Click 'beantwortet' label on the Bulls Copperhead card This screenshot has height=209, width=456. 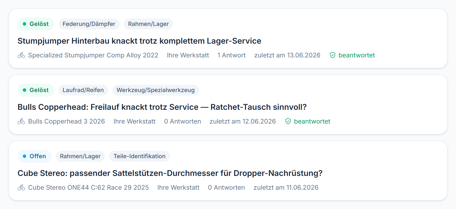pos(312,121)
